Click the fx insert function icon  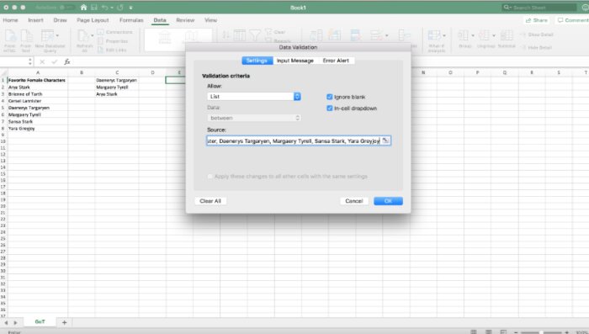(x=66, y=61)
